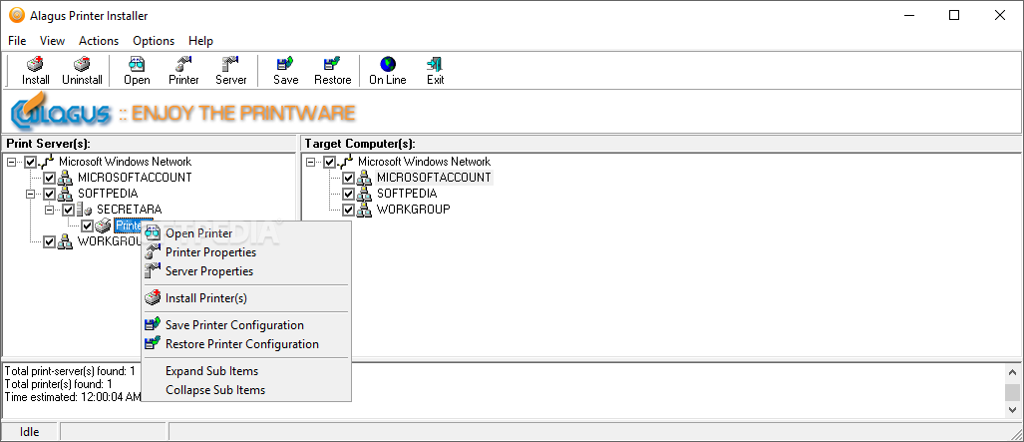This screenshot has width=1024, height=442.
Task: Choose Expand Sub Items
Action: 246,371
